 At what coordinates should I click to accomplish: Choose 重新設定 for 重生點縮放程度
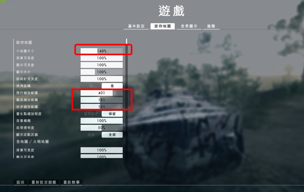[91, 114]
